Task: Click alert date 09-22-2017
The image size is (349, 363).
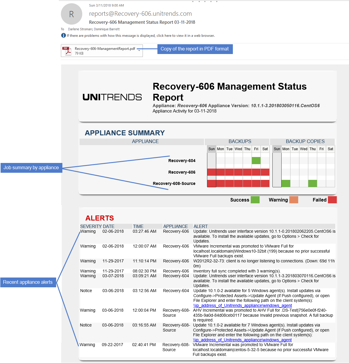Action: point(112,345)
